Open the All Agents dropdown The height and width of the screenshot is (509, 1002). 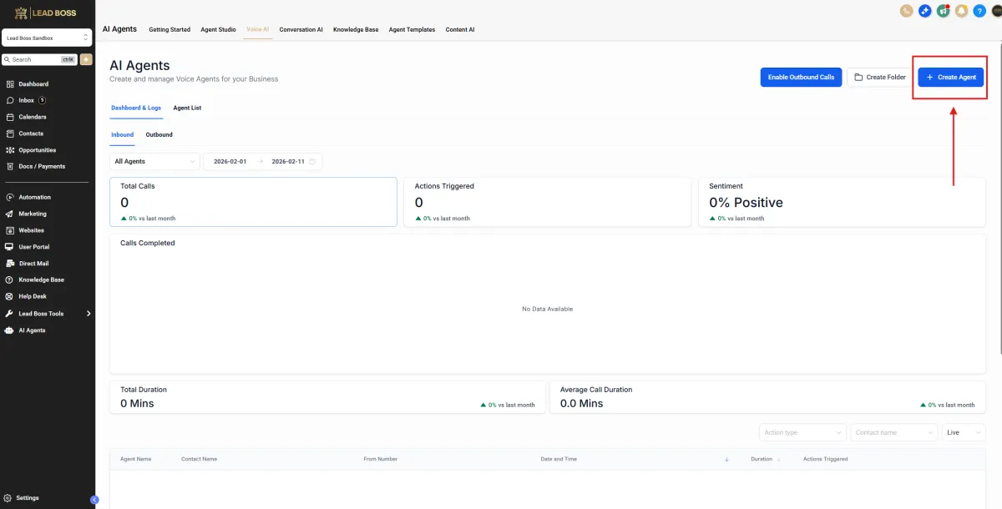[x=154, y=161]
